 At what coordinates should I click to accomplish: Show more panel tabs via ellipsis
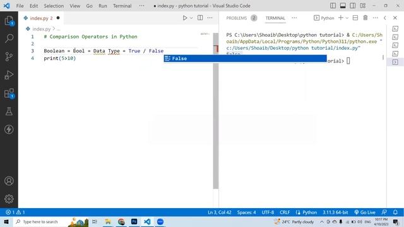[x=294, y=18]
